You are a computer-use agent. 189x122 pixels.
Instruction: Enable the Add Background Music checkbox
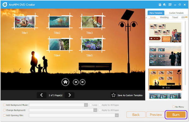coord(4,105)
